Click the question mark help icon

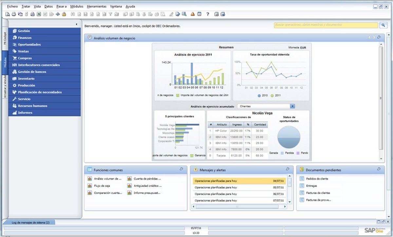point(208,14)
